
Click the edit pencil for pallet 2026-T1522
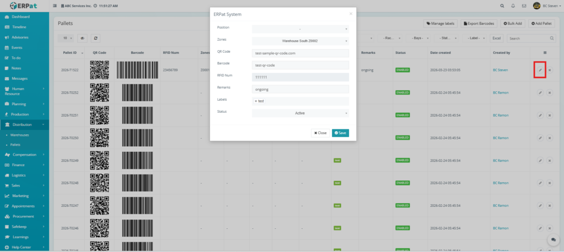pyautogui.click(x=540, y=70)
